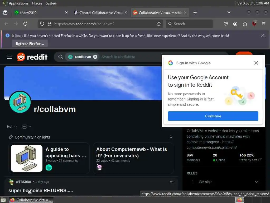Click the 864 Members count

click(x=193, y=158)
